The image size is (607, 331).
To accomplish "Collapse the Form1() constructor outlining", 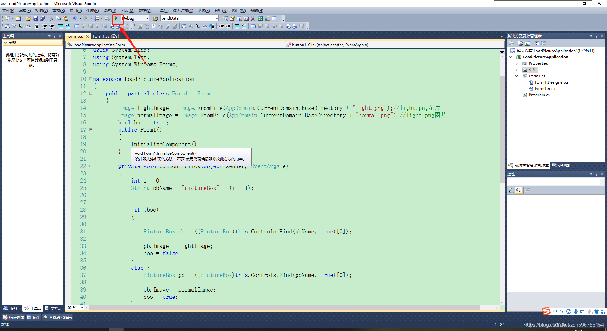I will 91,130.
